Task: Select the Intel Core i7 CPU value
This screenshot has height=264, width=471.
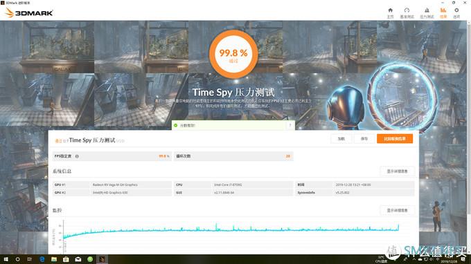Action: click(x=228, y=185)
